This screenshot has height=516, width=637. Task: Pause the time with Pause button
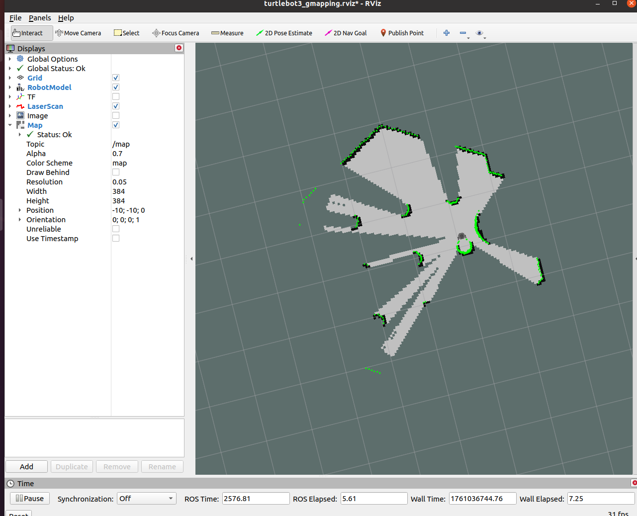coord(30,498)
